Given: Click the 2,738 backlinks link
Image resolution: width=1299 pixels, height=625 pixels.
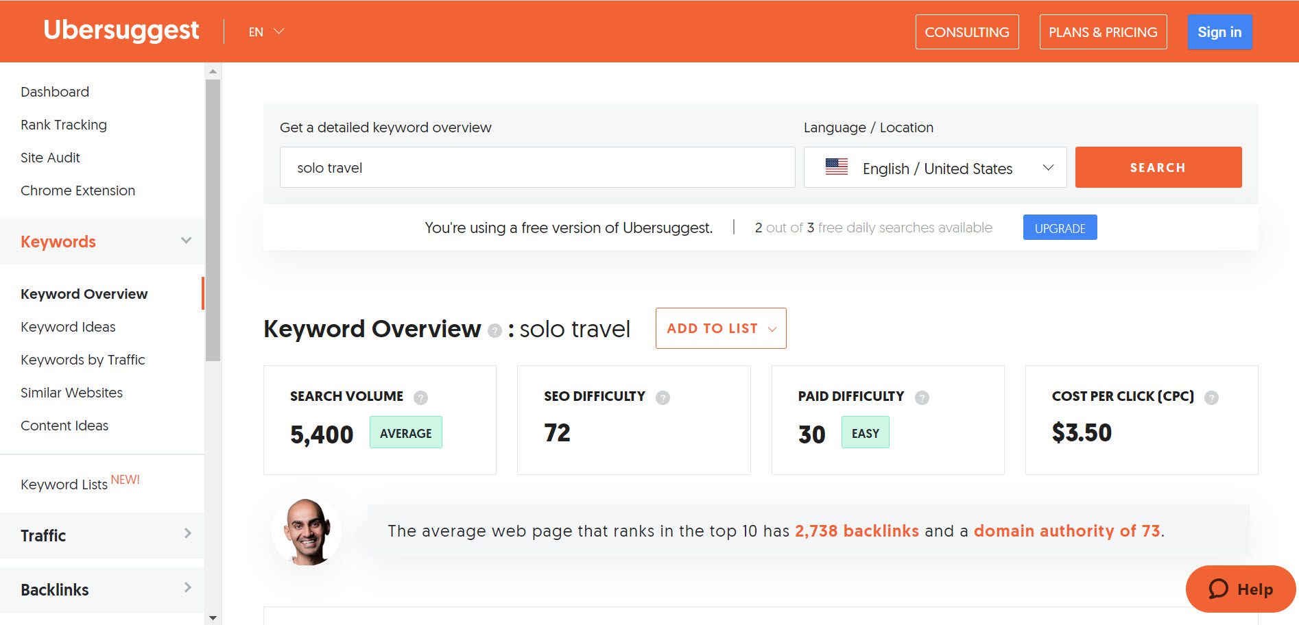Looking at the screenshot, I should (857, 531).
